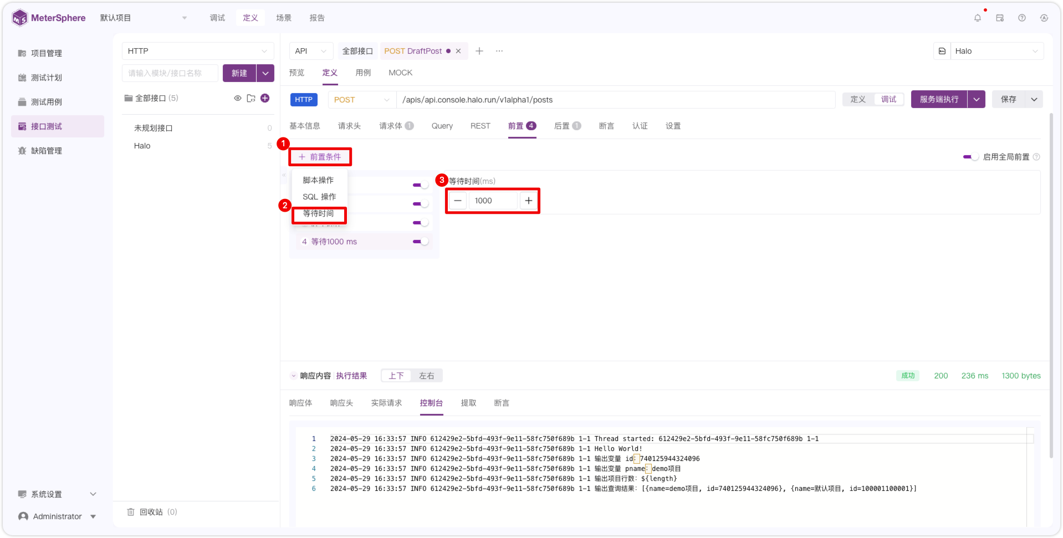Viewport: 1063px width, 538px height.
Task: Add a module with the purple plus icon
Action: tap(265, 98)
